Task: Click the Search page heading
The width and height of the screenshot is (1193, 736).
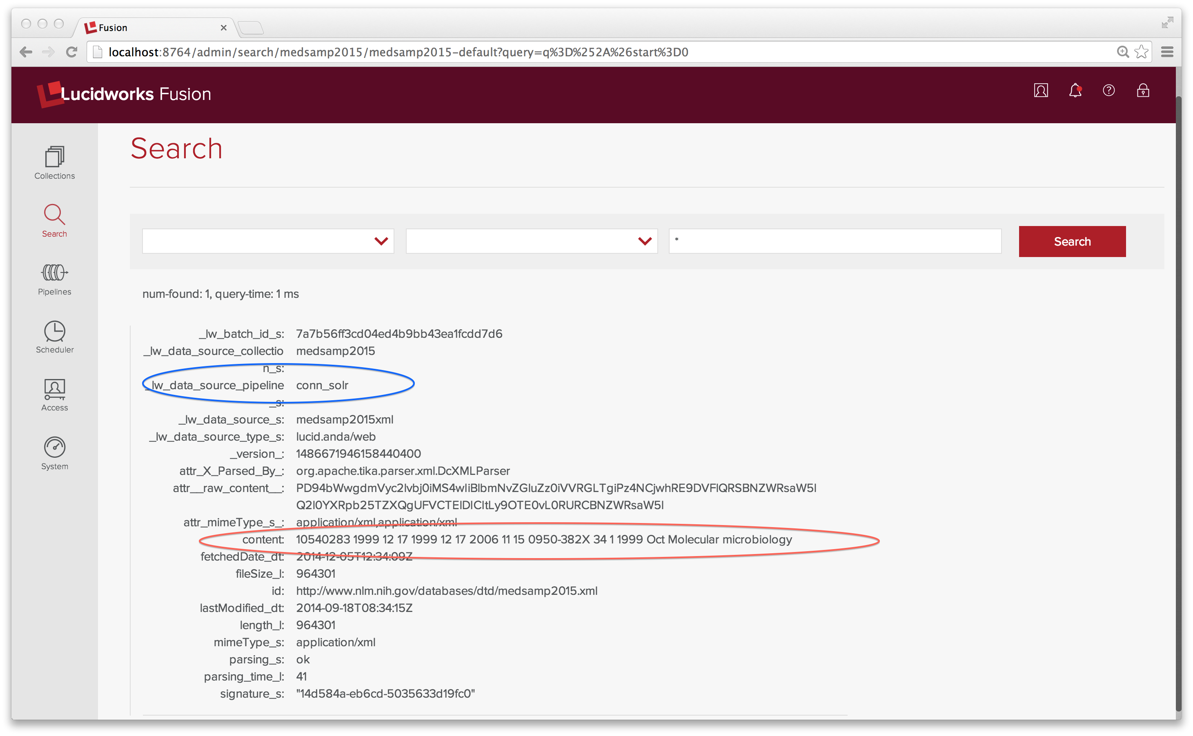Action: click(176, 149)
